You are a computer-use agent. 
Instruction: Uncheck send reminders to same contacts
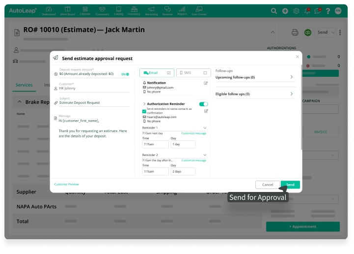coord(144,111)
